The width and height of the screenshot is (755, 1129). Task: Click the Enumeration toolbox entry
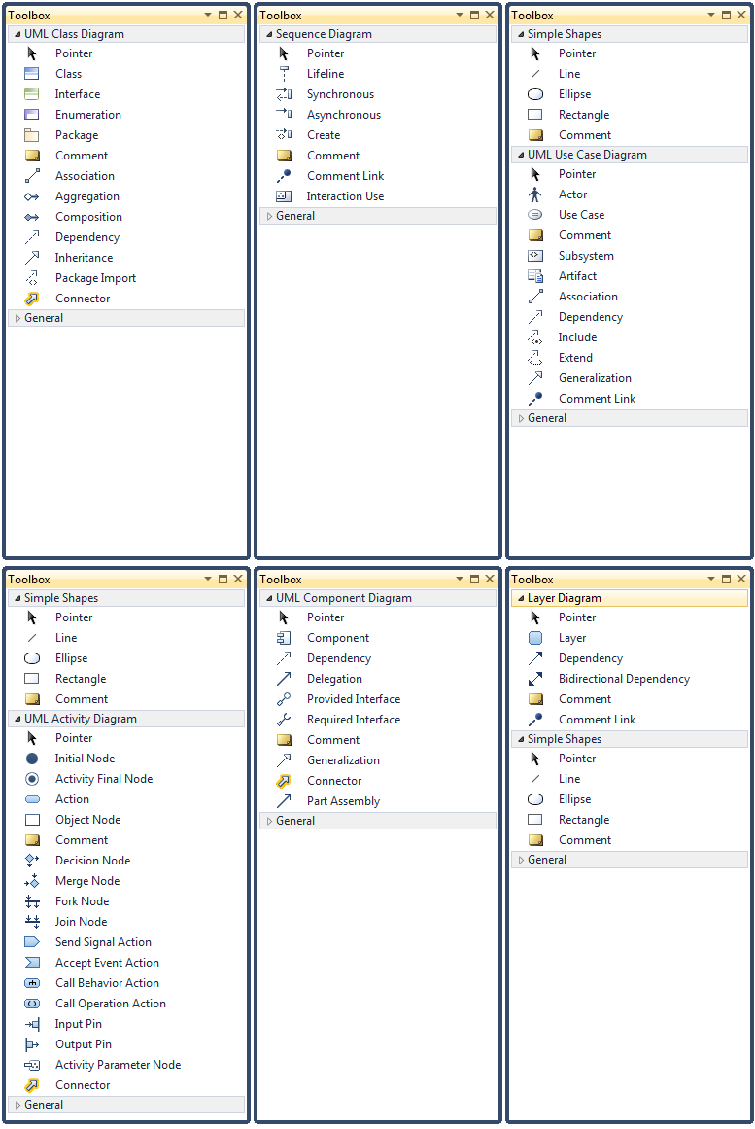coord(87,115)
